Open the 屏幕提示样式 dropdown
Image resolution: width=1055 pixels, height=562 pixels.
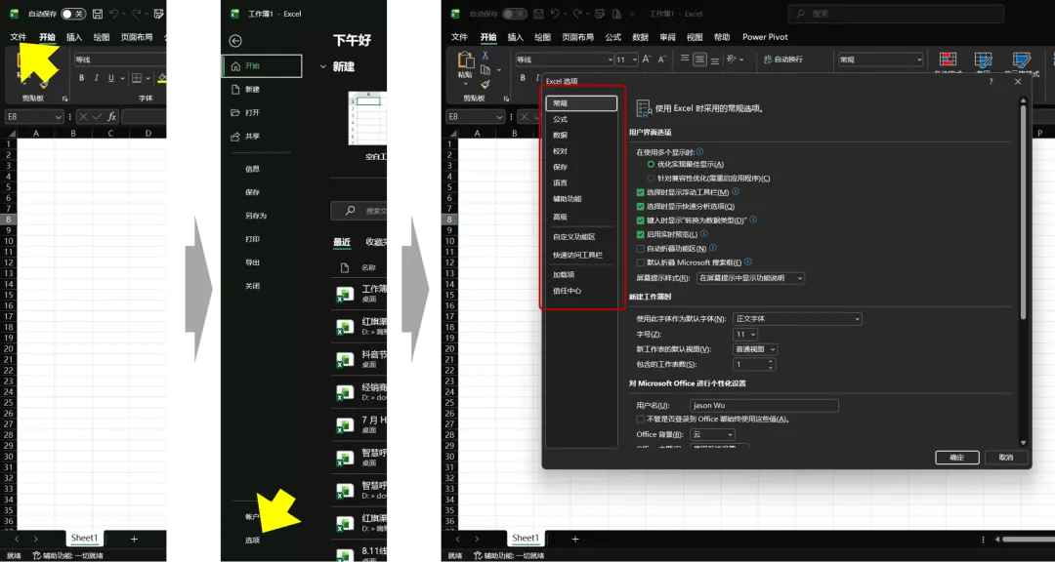(750, 278)
